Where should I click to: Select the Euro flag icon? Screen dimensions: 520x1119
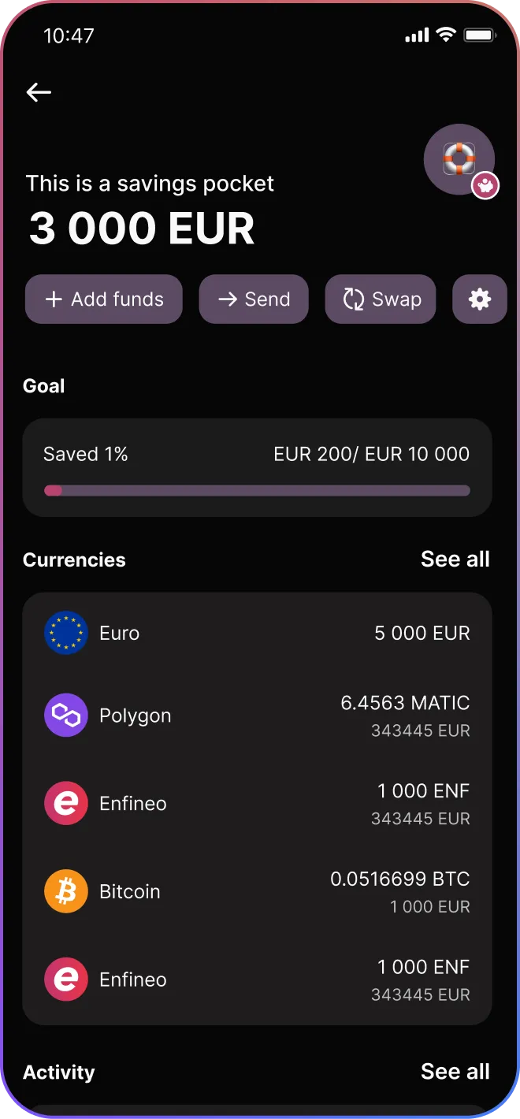click(65, 633)
